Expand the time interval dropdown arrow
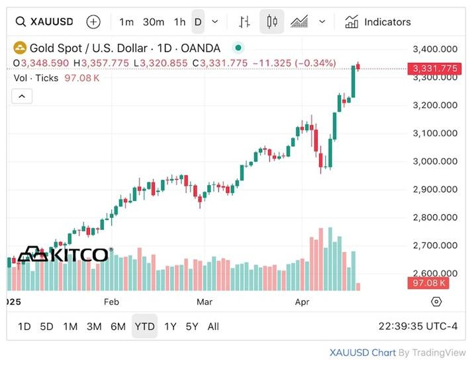This screenshot has height=365, width=474. point(214,22)
